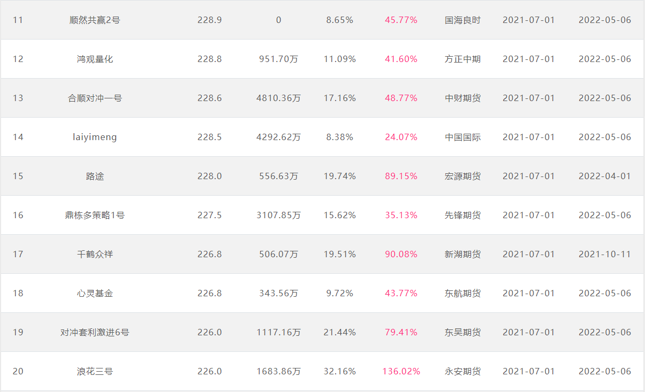Select the laiyimeng account name
The height and width of the screenshot is (392, 645).
click(95, 137)
